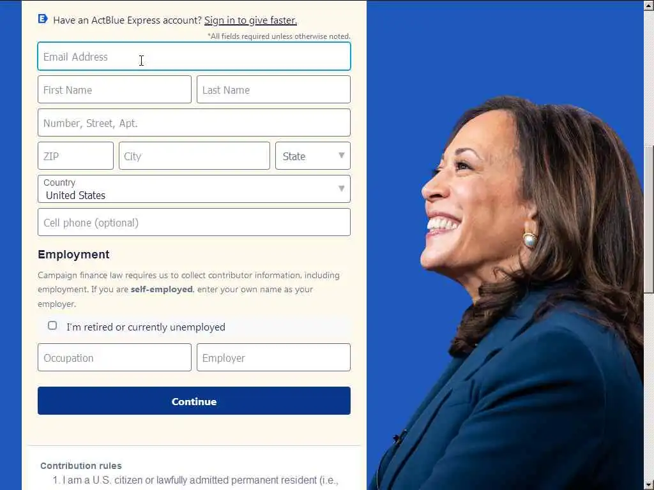The image size is (654, 490).
Task: Check "I'm retired or currently unemployed" box
Action: tap(52, 325)
